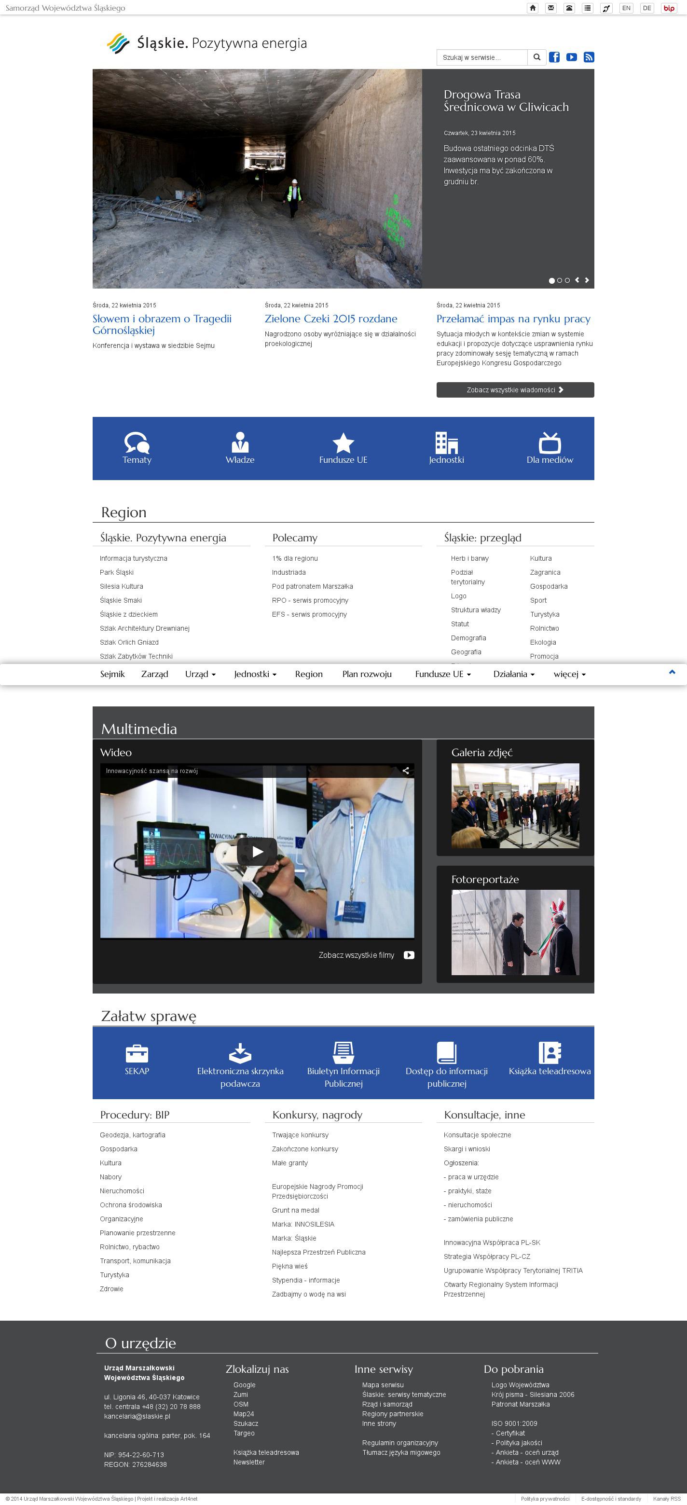Click the home icon in top bar

(532, 8)
